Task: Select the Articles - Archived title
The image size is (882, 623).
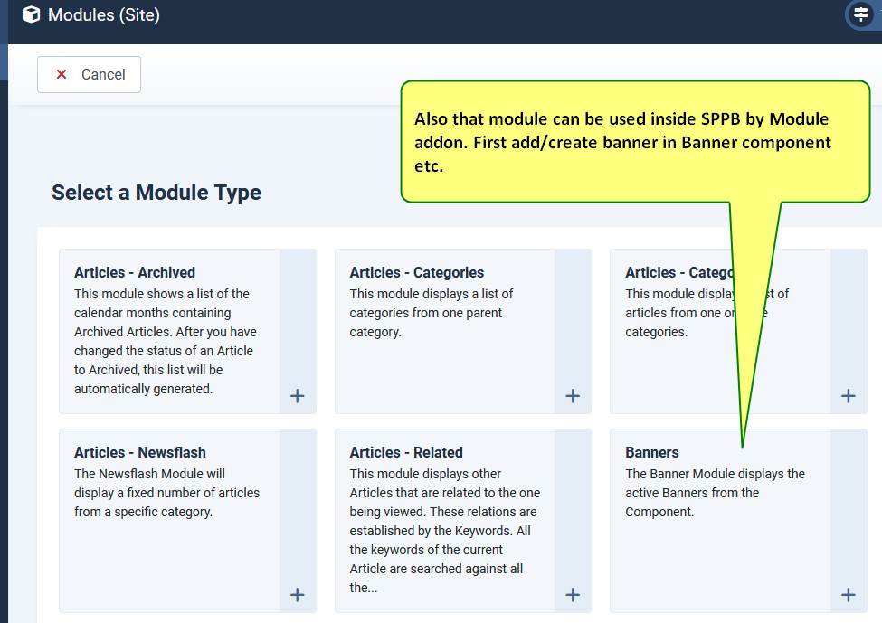Action: [135, 272]
